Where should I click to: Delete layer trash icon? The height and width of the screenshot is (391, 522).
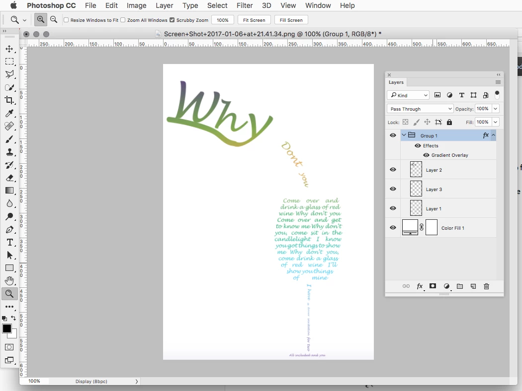(486, 286)
